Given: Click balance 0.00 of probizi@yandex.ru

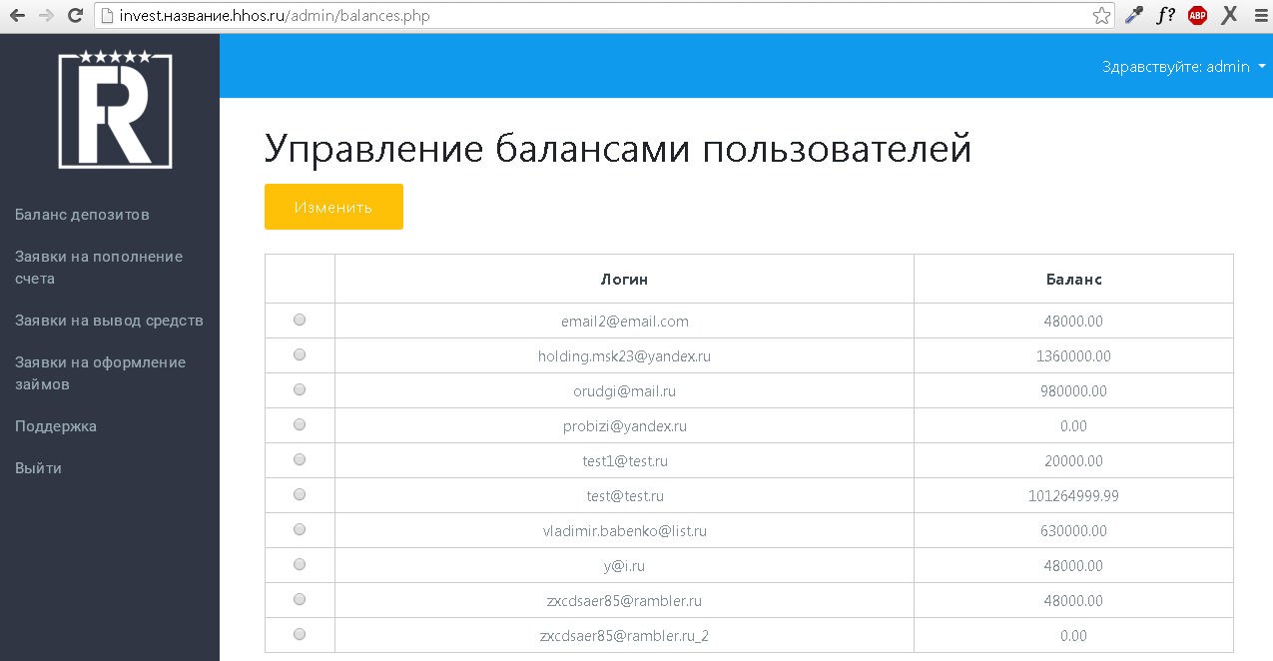Looking at the screenshot, I should coord(1074,426).
